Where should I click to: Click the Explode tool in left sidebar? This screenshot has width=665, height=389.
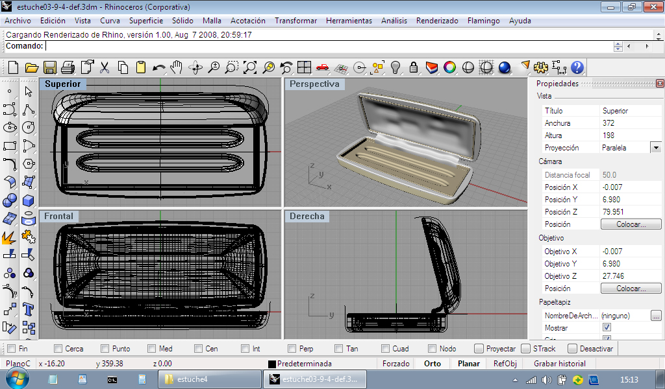pos(10,237)
